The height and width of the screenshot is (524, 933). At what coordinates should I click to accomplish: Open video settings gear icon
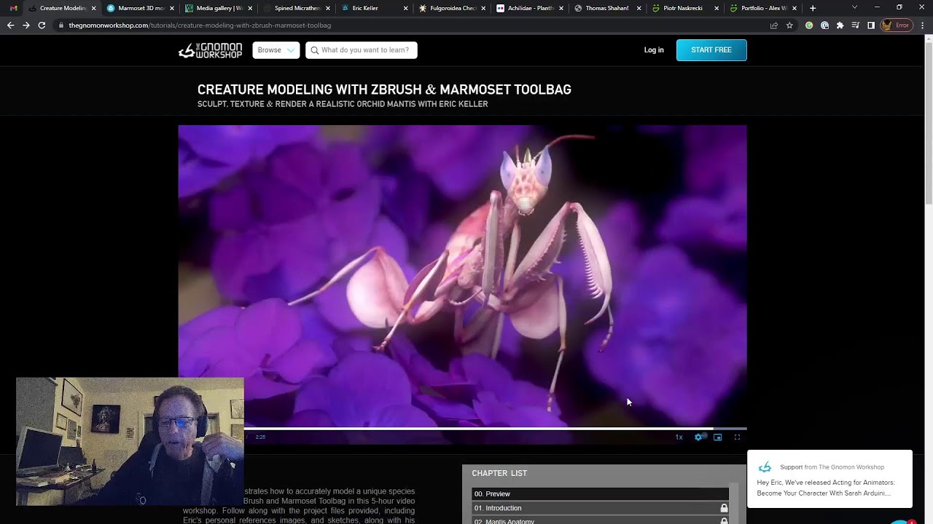pos(698,437)
